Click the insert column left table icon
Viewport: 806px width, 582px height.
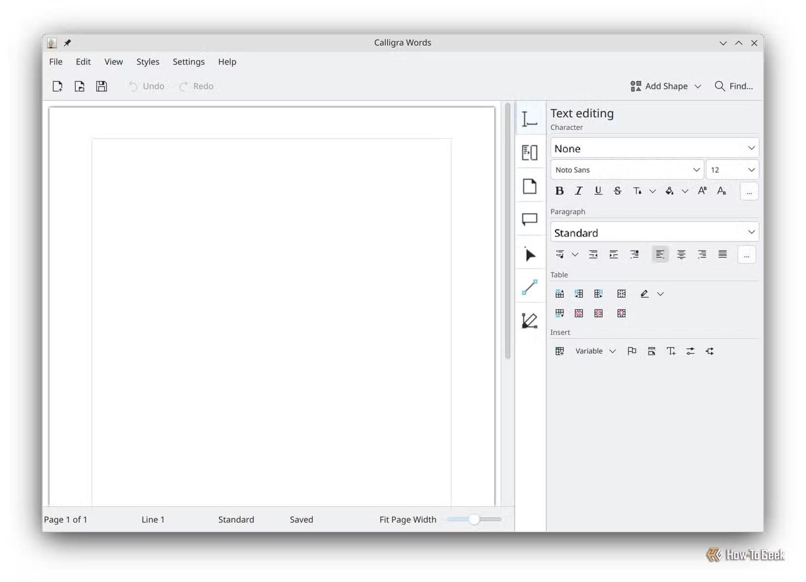[x=579, y=294]
